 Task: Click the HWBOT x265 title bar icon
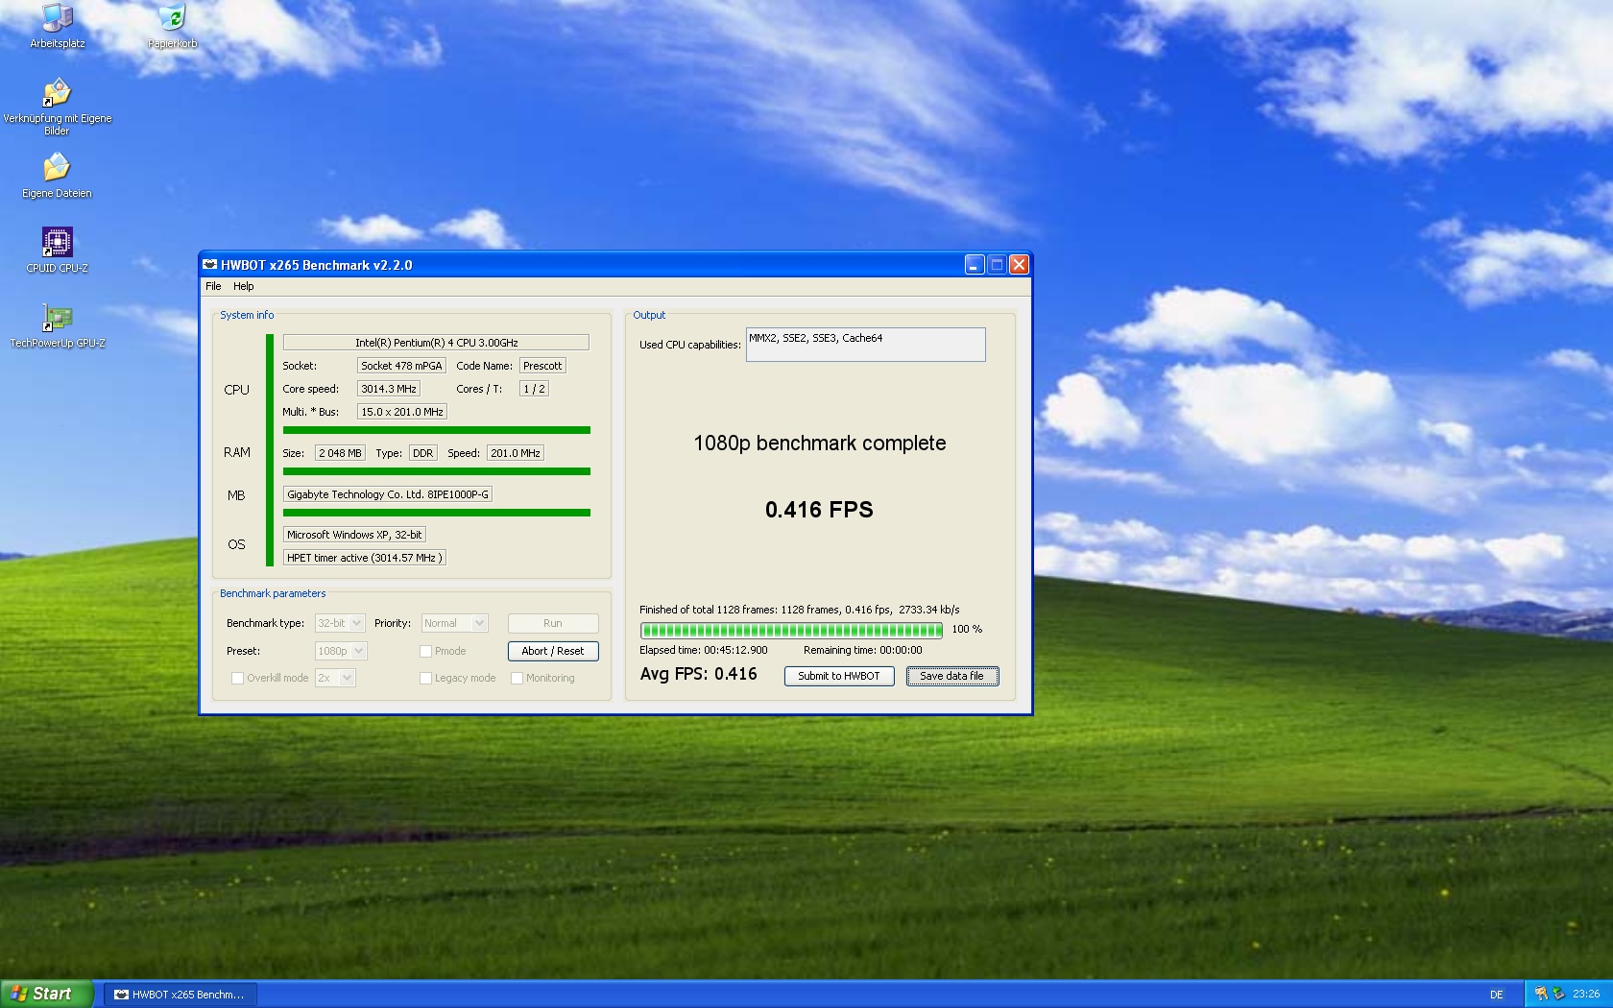click(x=209, y=265)
